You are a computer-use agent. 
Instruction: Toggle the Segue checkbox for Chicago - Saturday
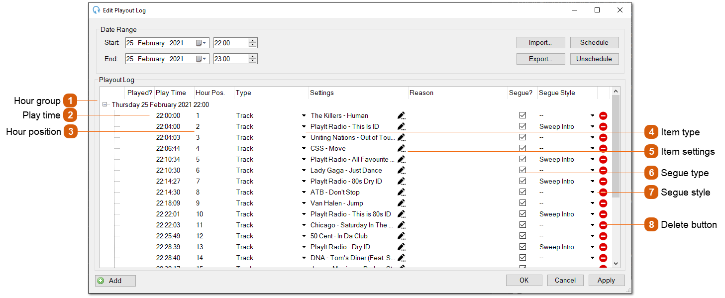(x=522, y=225)
